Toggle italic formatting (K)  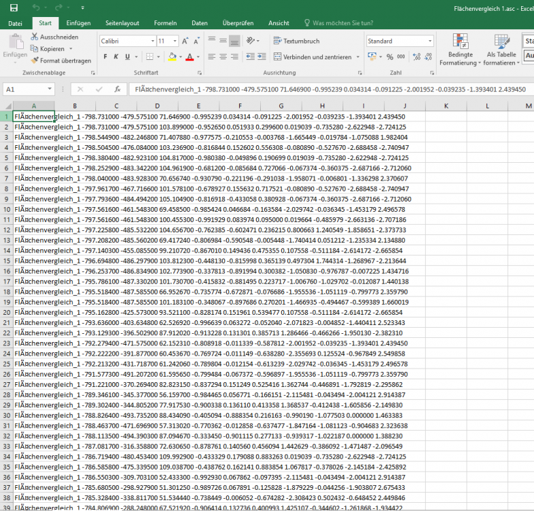(x=116, y=57)
